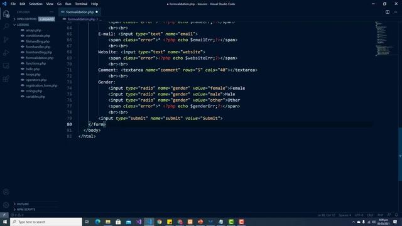Open formvalidation.php in the explorer tree
402x226 pixels.
click(x=40, y=58)
